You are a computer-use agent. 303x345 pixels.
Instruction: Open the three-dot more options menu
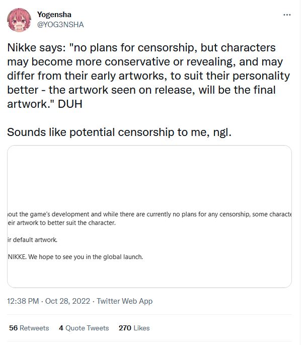pos(287,15)
